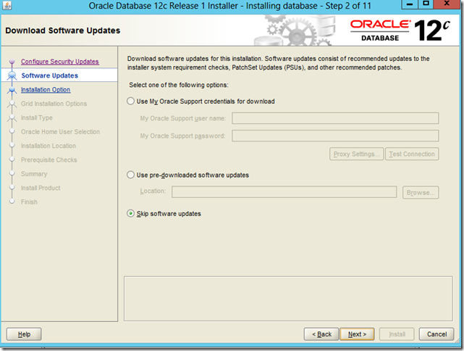
Task: Click My Oracle Support user name field
Action: (335, 118)
